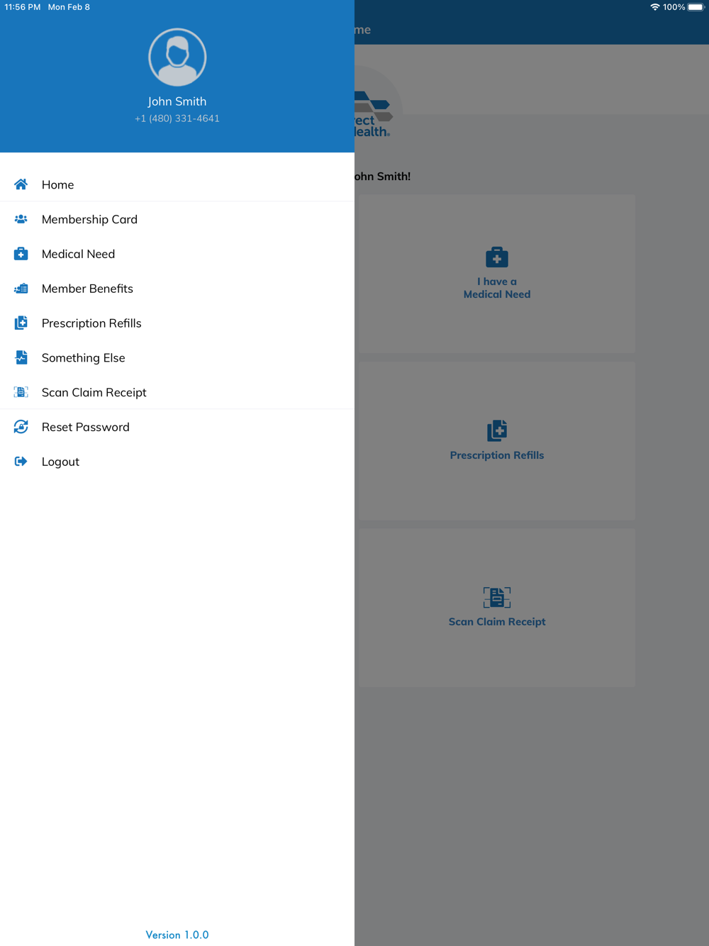Tap the prescription icon on home card
709x946 pixels.
(497, 430)
